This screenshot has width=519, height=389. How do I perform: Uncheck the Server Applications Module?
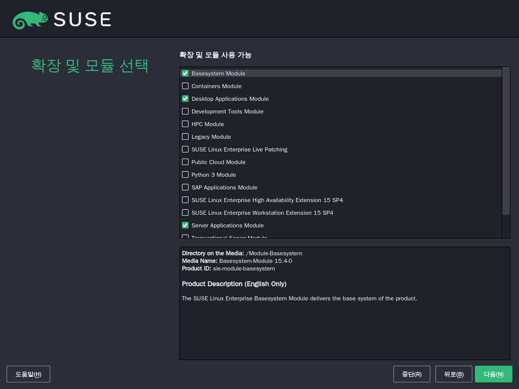click(x=186, y=225)
